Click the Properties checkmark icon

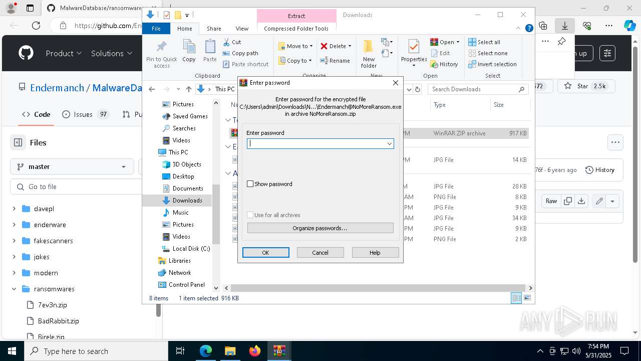[x=414, y=47]
